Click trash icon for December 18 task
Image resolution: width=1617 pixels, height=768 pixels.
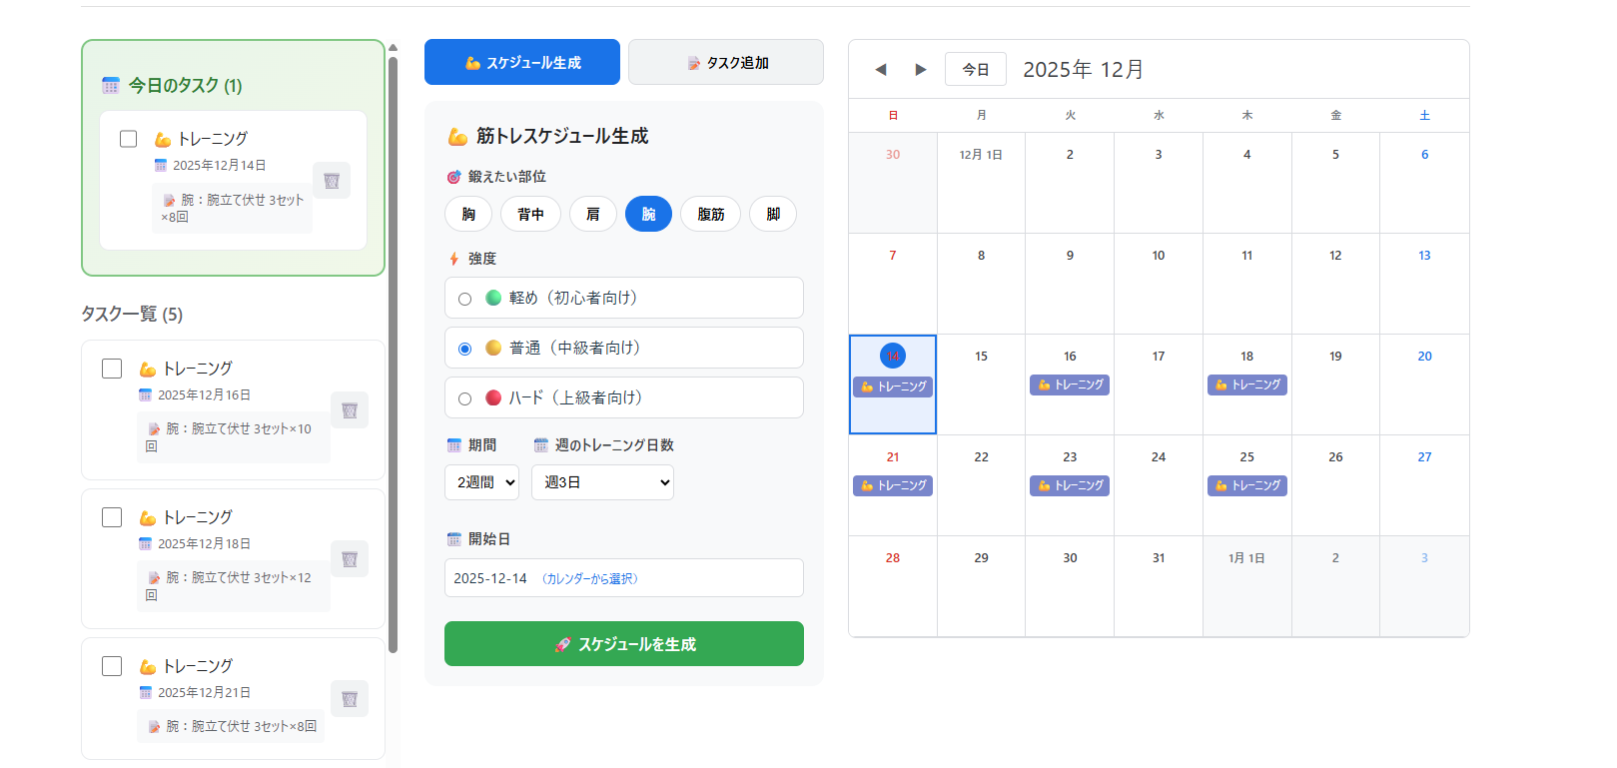click(350, 559)
